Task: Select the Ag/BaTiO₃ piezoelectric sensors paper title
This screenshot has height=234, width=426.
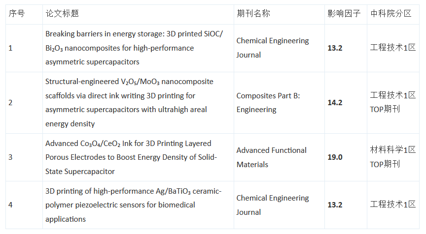Action: (x=133, y=205)
